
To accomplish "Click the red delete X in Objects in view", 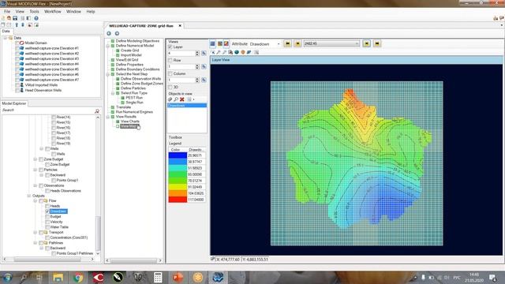I will pos(182,99).
